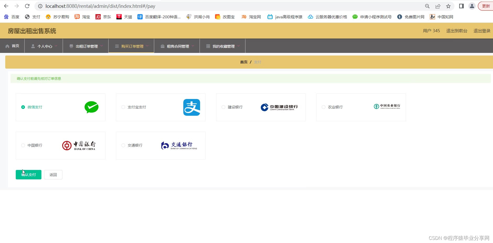Image resolution: width=493 pixels, height=243 pixels.
Task: Open the browser zoom magnifier icon
Action: click(427, 6)
